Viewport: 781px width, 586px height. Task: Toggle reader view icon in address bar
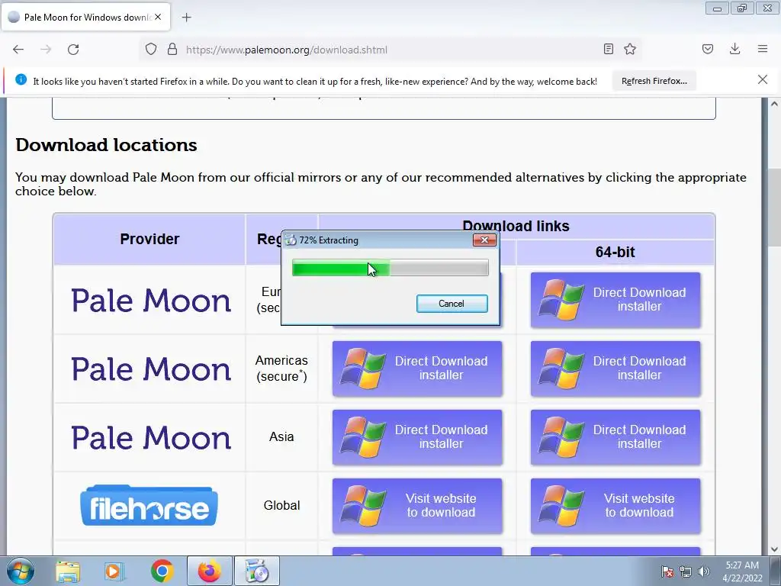pyautogui.click(x=608, y=49)
